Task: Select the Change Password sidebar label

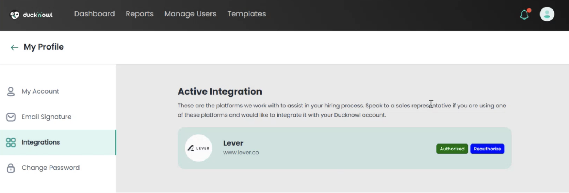Action: click(x=50, y=168)
